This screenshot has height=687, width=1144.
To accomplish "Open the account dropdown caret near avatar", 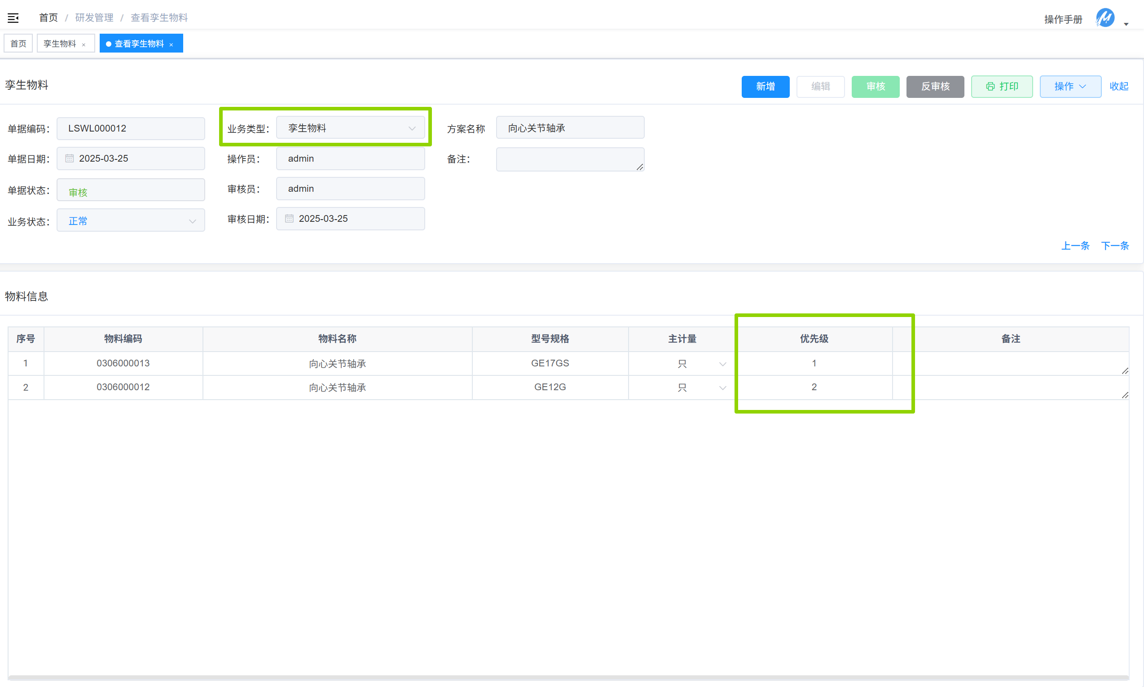I will point(1126,24).
